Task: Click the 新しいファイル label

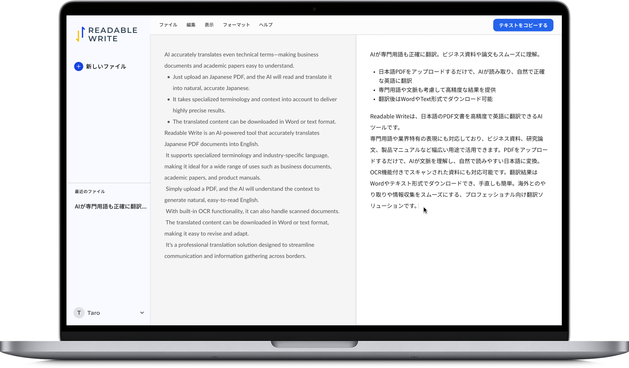Action: 106,66
